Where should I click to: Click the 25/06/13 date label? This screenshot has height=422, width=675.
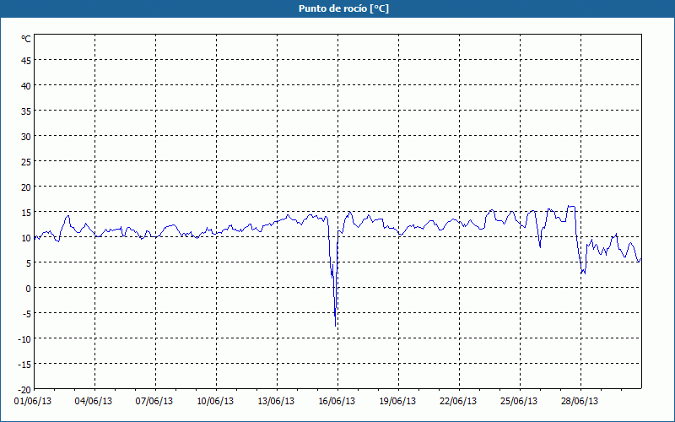point(519,402)
